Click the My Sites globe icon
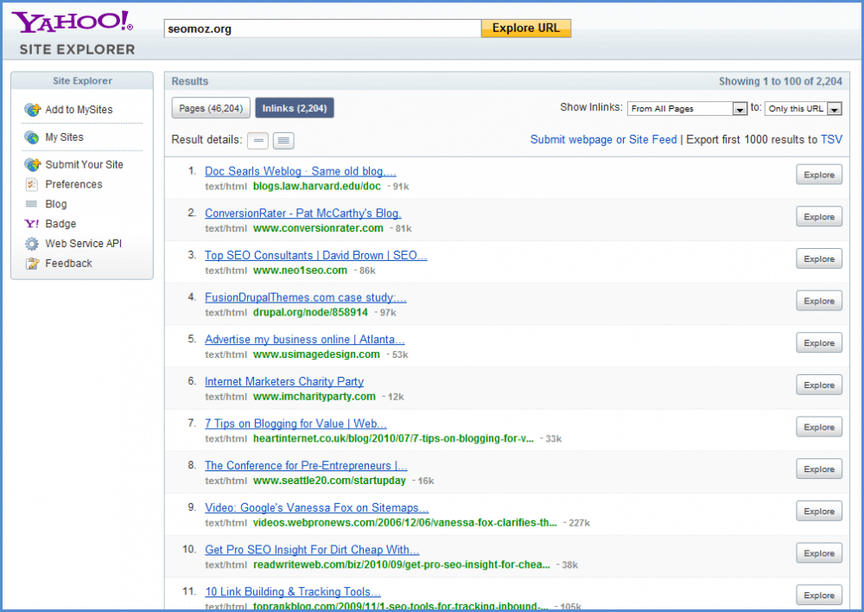864x612 pixels. coord(32,137)
